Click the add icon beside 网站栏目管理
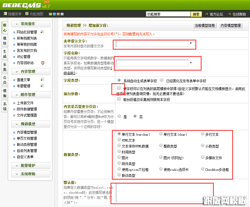 (42, 32)
